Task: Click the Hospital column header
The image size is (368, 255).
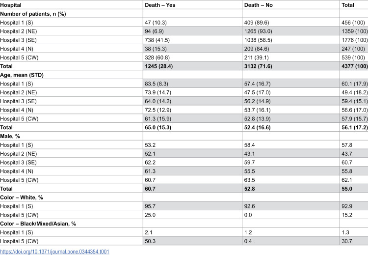Action: (11, 5)
